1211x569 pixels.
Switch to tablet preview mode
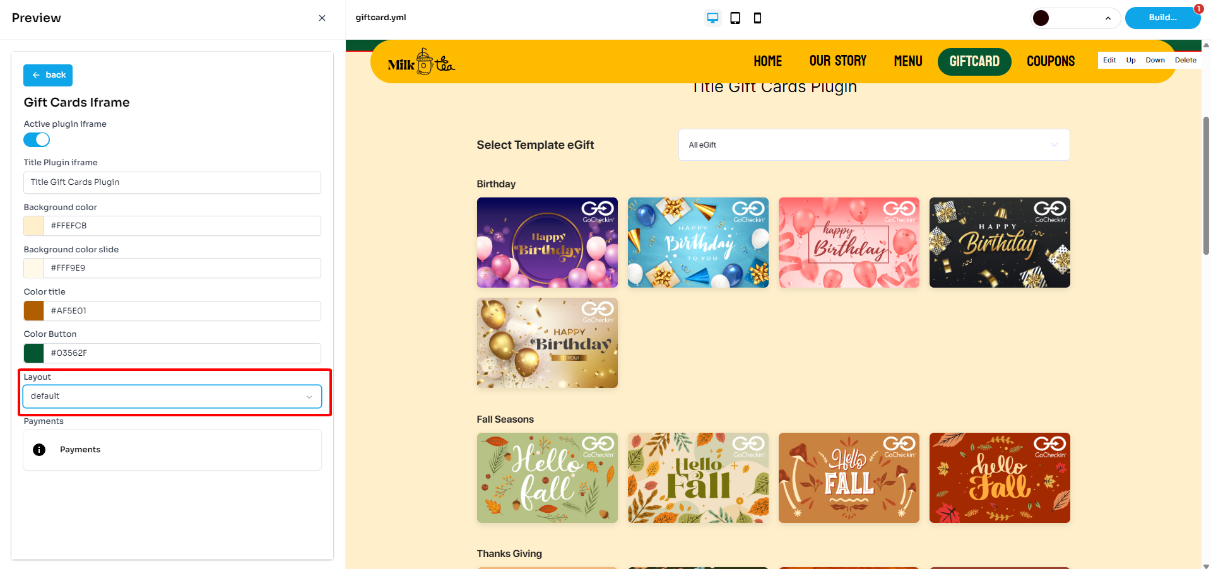735,18
